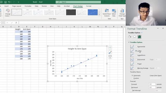Open the Data ribbon tab
Image resolution: width=166 pixels, height=93 pixels.
pyautogui.click(x=37, y=6)
